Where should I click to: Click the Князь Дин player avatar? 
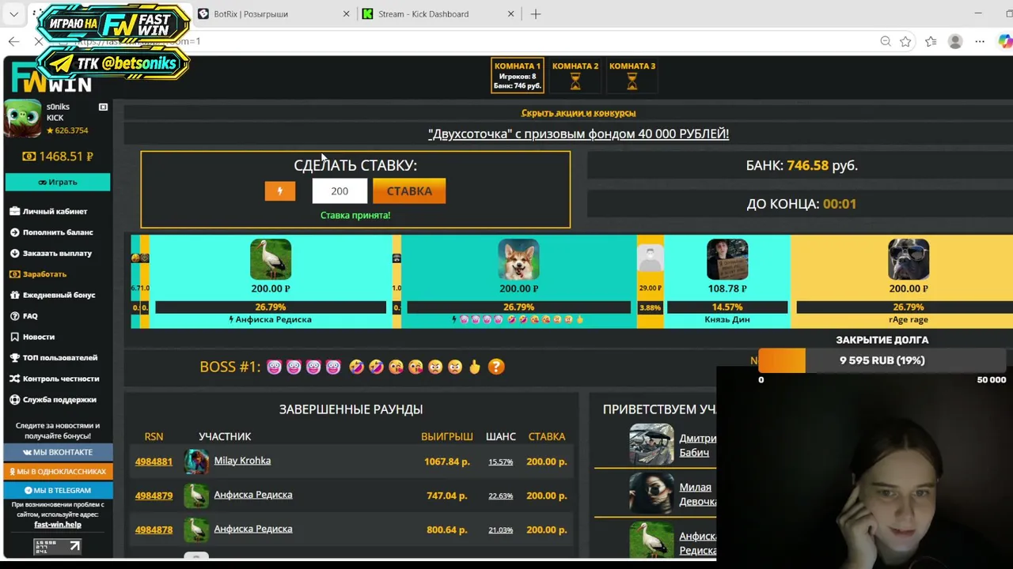point(727,259)
